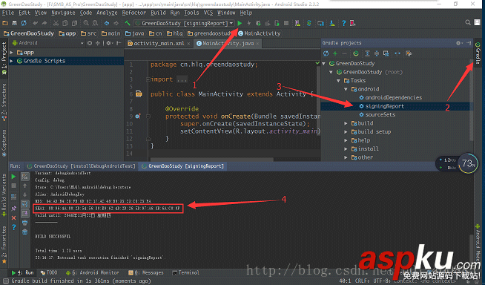Screen dimensions: 485x285
Task: Collapse the android tasks folder
Action: click(x=346, y=89)
